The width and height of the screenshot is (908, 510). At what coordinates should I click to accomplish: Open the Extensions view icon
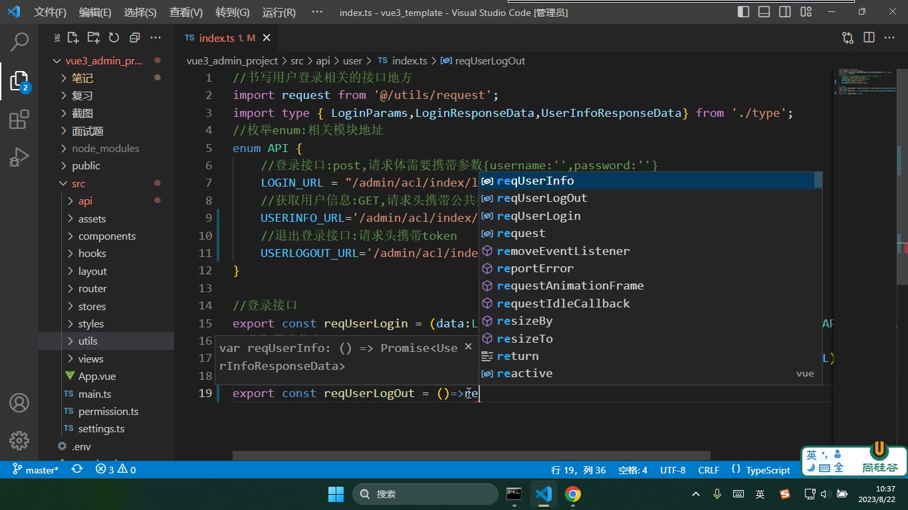[x=19, y=120]
